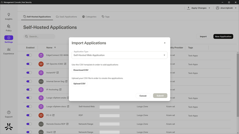Screen dimensions: 239x134
Task: Open the shun.fujinoki account menu arrow
Action: 236,8
